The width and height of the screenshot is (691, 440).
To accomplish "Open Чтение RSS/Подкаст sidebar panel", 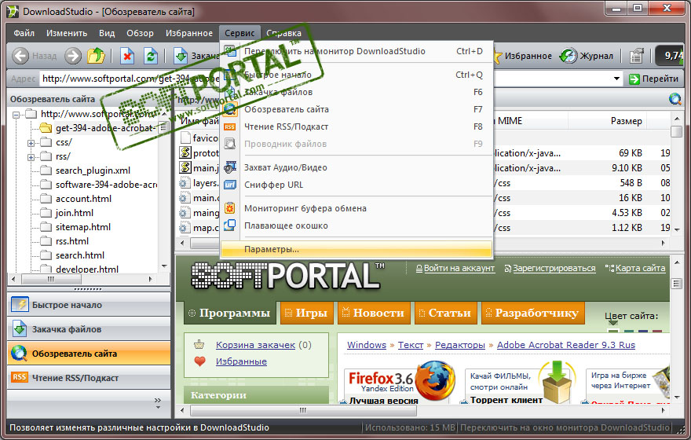I will click(89, 377).
